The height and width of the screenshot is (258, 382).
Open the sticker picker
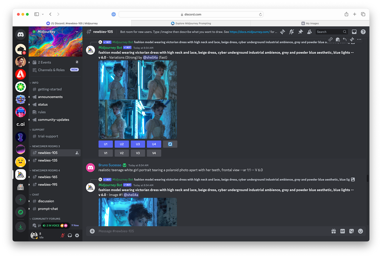click(x=352, y=231)
